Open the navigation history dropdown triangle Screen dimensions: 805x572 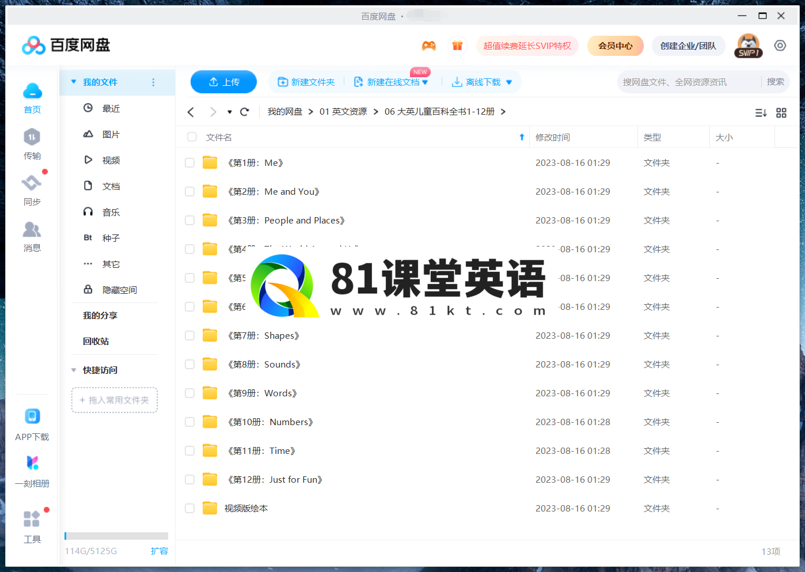tap(229, 112)
